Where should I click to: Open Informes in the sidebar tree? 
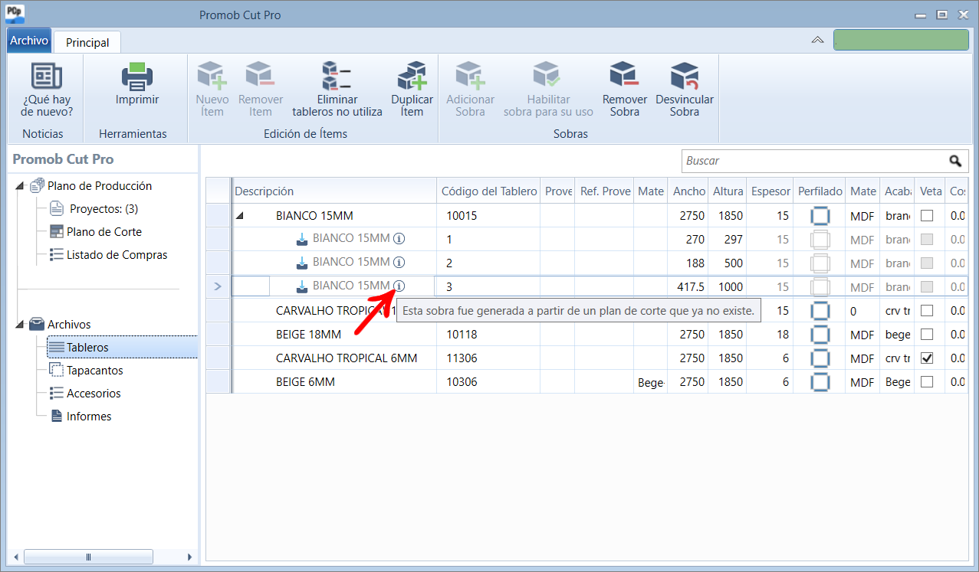pos(89,417)
